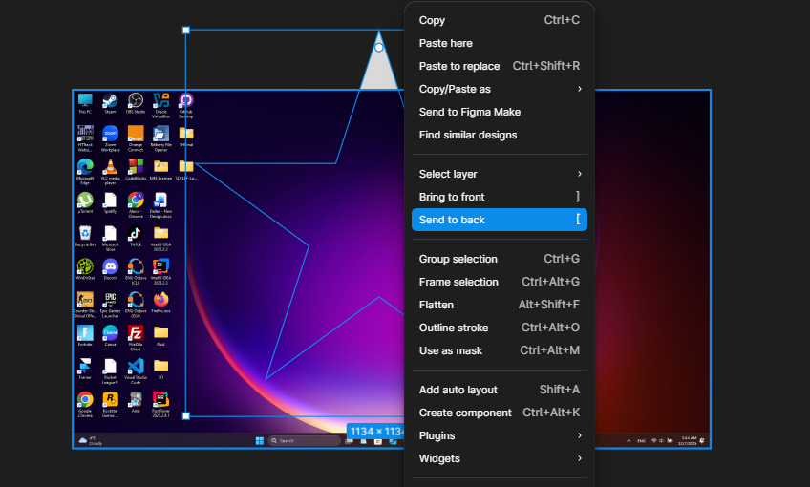The image size is (810, 487).
Task: Click the Visual Studio Code icon
Action: [x=136, y=366]
